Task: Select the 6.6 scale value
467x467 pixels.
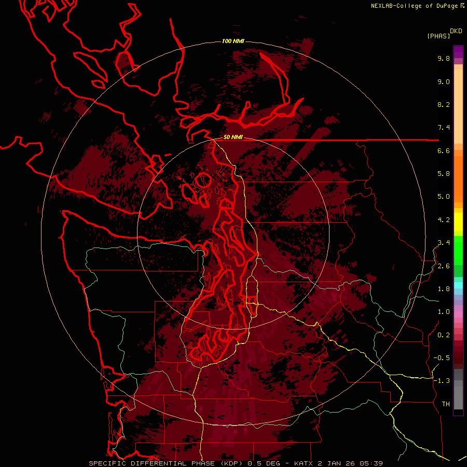Action: pyautogui.click(x=444, y=150)
